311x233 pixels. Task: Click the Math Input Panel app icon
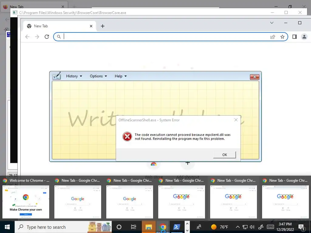(x=56, y=76)
